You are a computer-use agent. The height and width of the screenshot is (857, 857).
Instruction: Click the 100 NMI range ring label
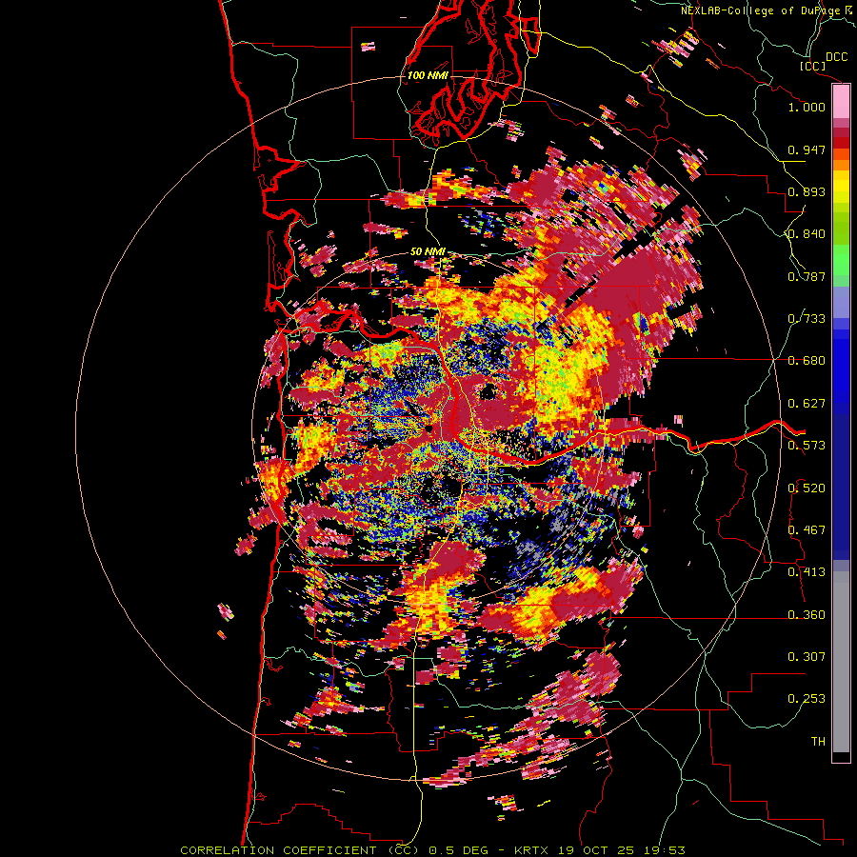428,75
